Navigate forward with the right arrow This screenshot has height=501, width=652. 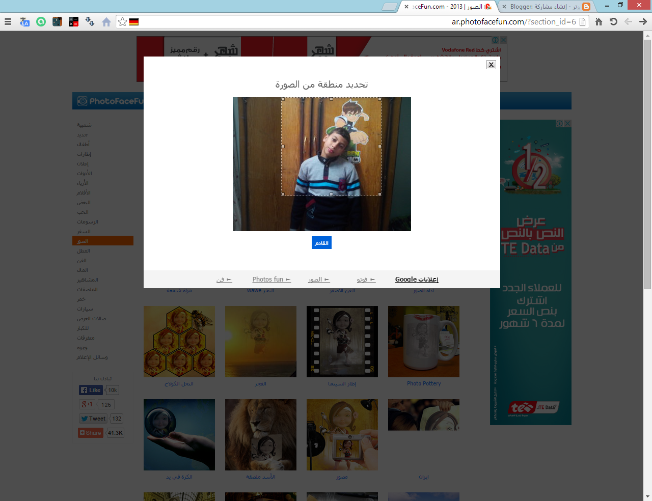point(643,22)
